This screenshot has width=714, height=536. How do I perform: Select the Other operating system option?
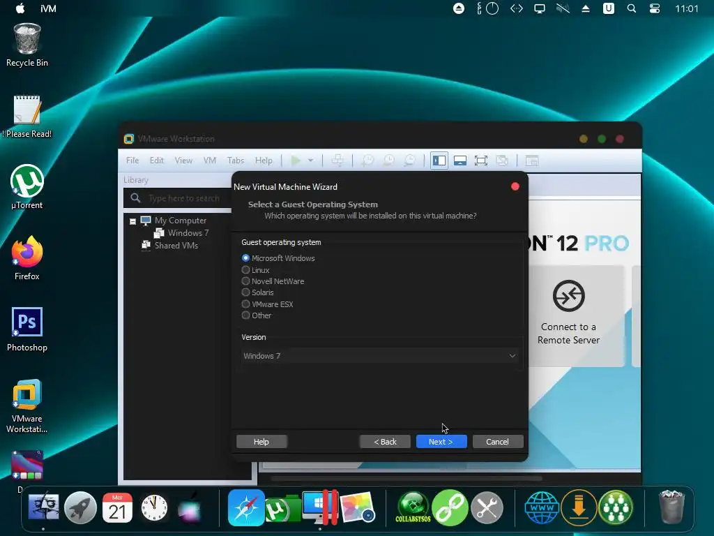pyautogui.click(x=257, y=315)
